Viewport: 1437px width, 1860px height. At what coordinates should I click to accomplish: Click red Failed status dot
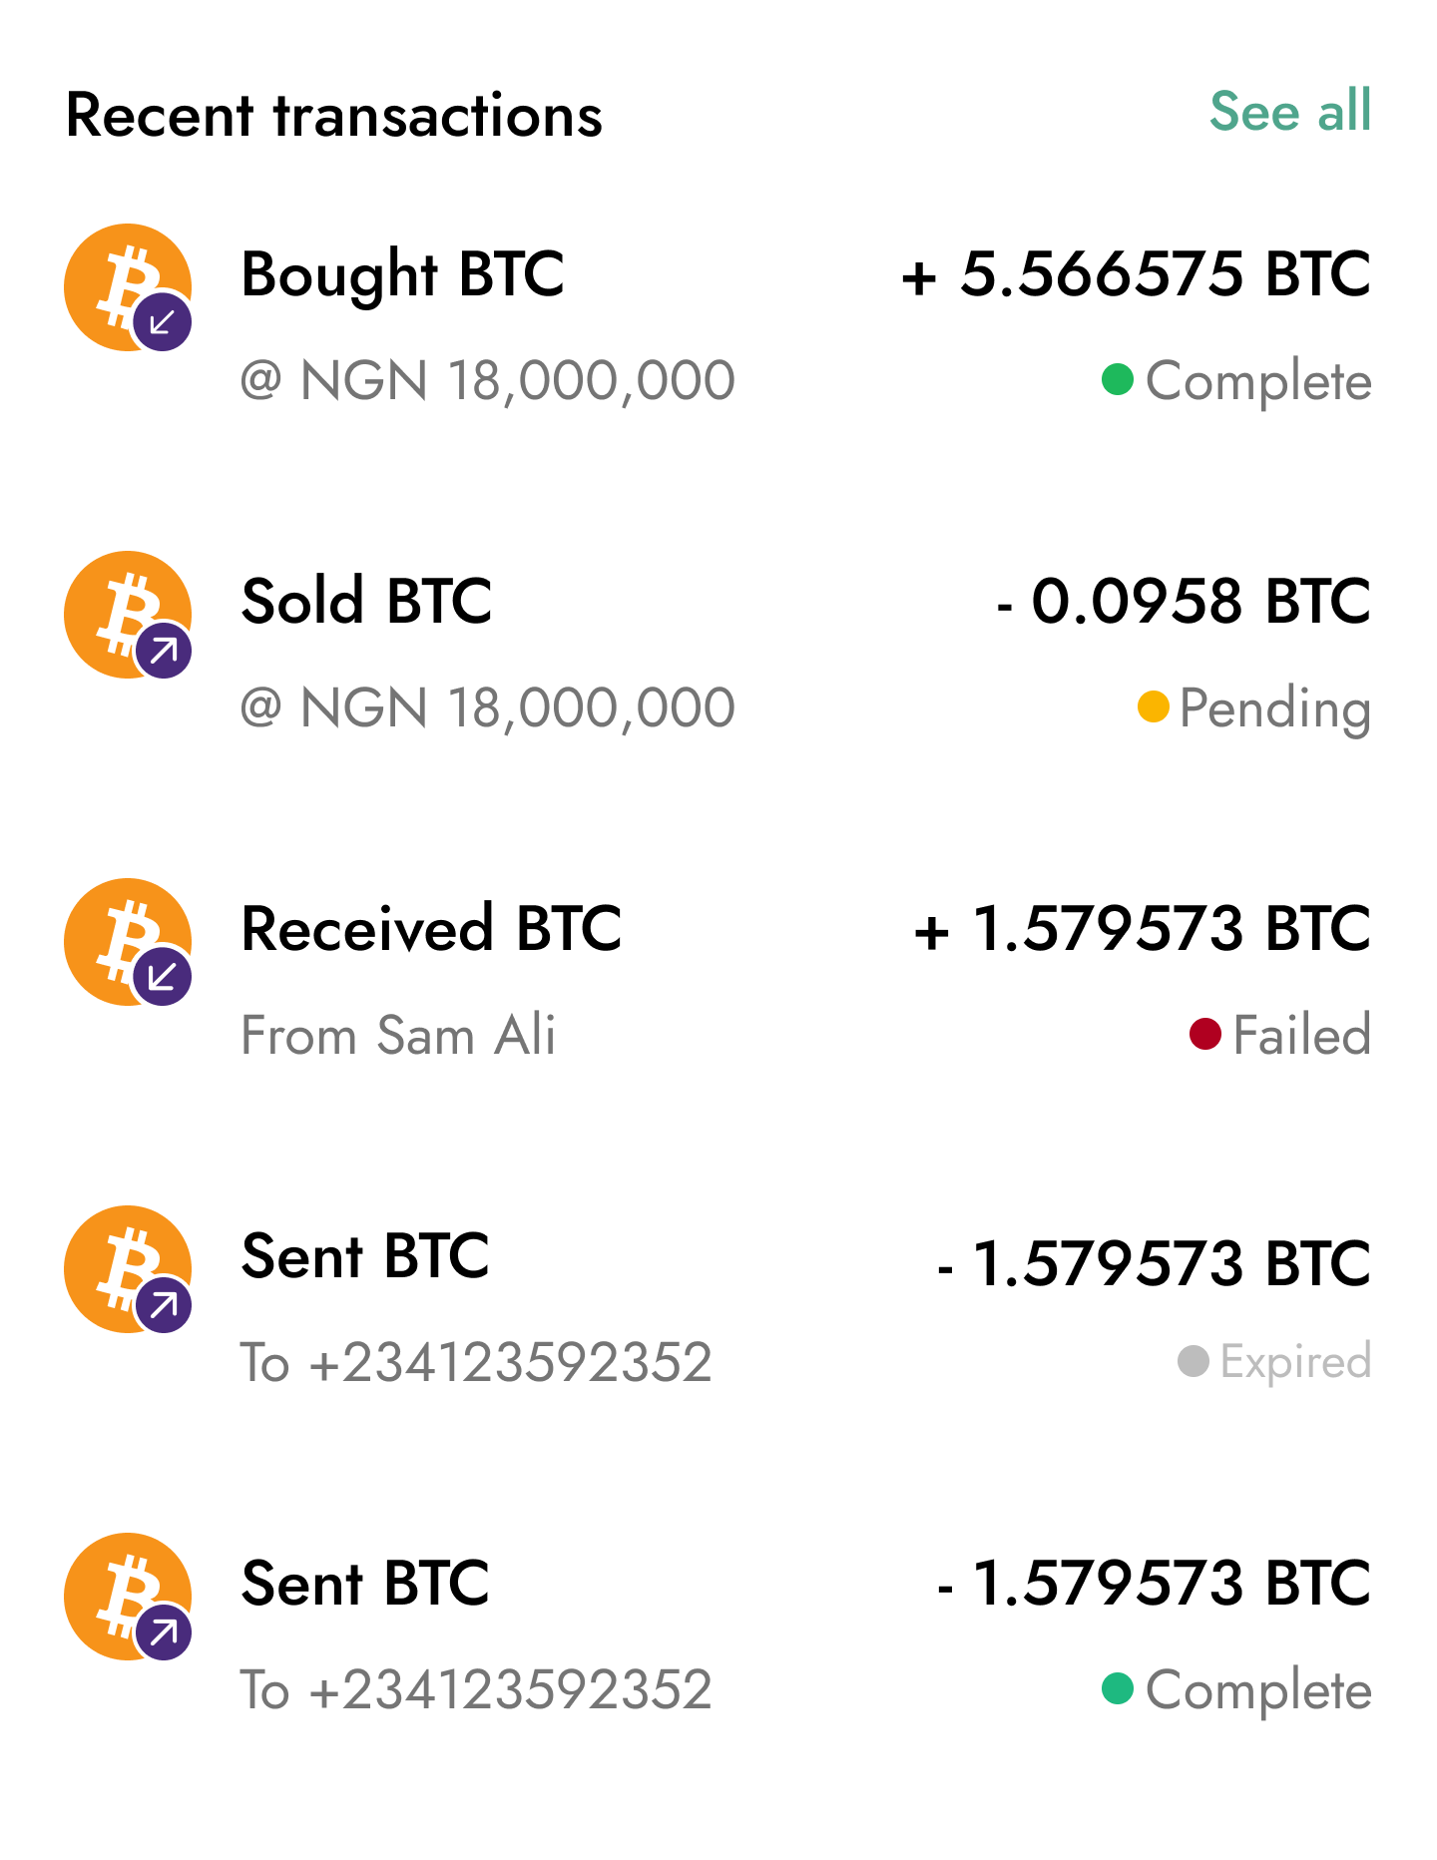coord(1205,1034)
